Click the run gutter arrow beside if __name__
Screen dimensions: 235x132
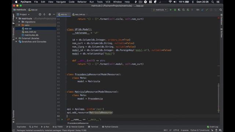(62, 120)
